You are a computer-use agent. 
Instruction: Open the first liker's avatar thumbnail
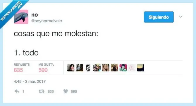click(x=71, y=68)
